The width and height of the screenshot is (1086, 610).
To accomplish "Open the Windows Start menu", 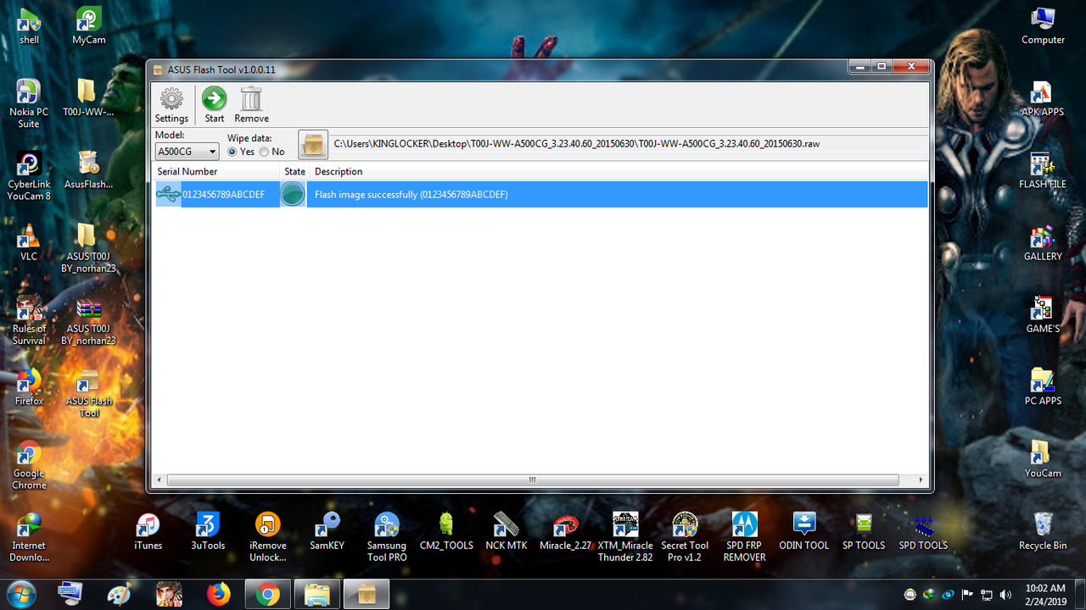I will (20, 594).
